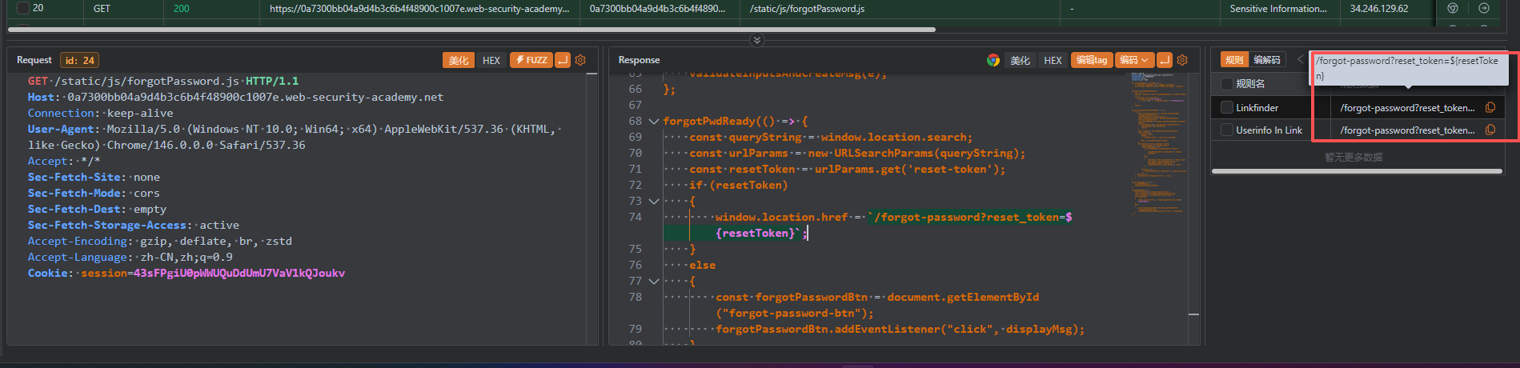The image size is (1520, 368).
Task: Select checkbox for request row 20
Action: 23,8
